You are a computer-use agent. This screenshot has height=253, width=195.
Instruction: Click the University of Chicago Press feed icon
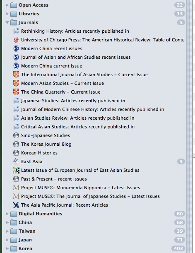pos(16,40)
